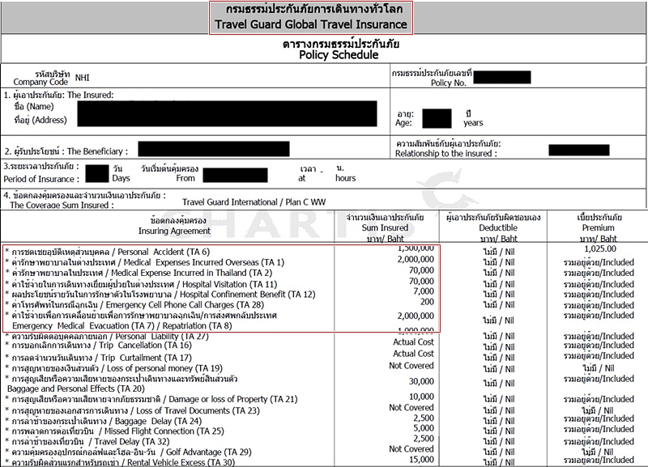Image resolution: width=648 pixels, height=467 pixels.
Task: Click the Policy Schedule heading
Action: (x=339, y=55)
